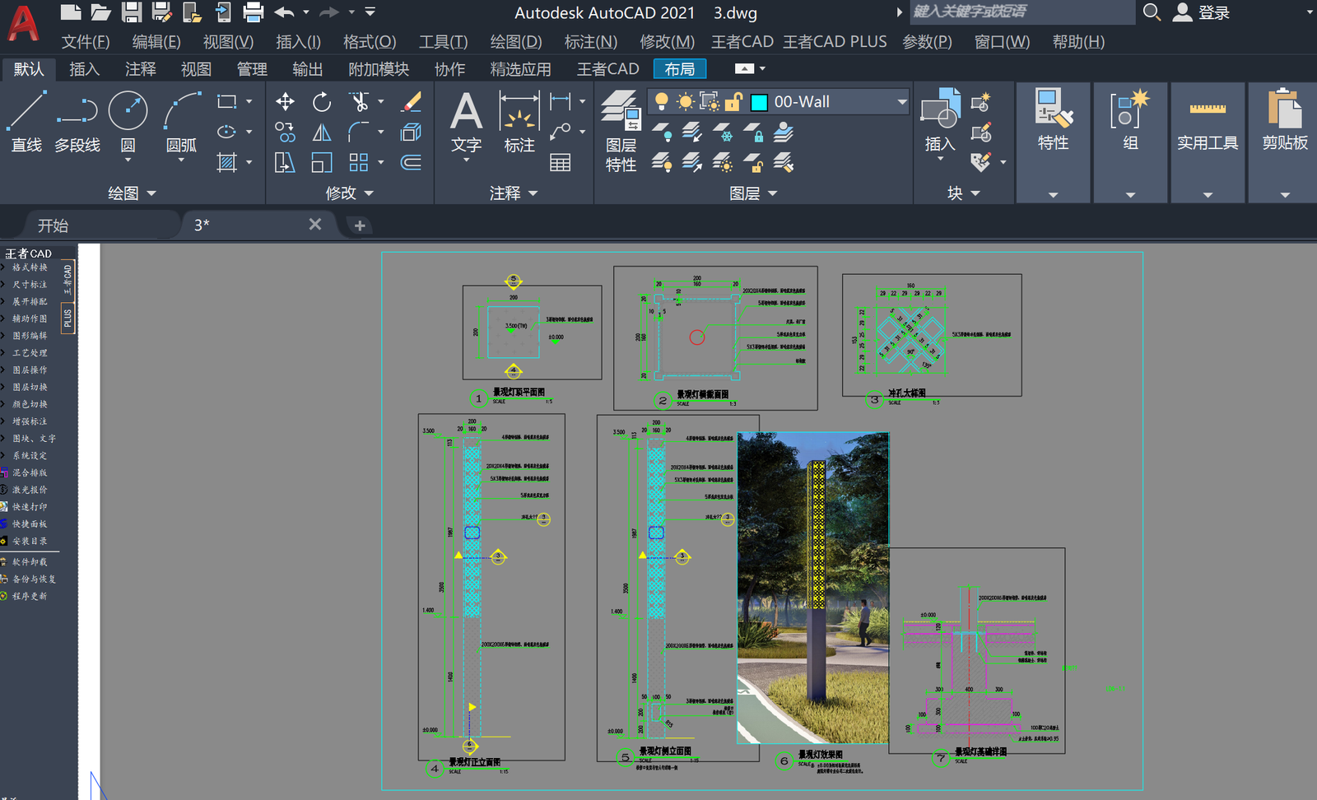Image resolution: width=1317 pixels, height=800 pixels.
Task: Click the Save disk icon in quick access
Action: (132, 12)
